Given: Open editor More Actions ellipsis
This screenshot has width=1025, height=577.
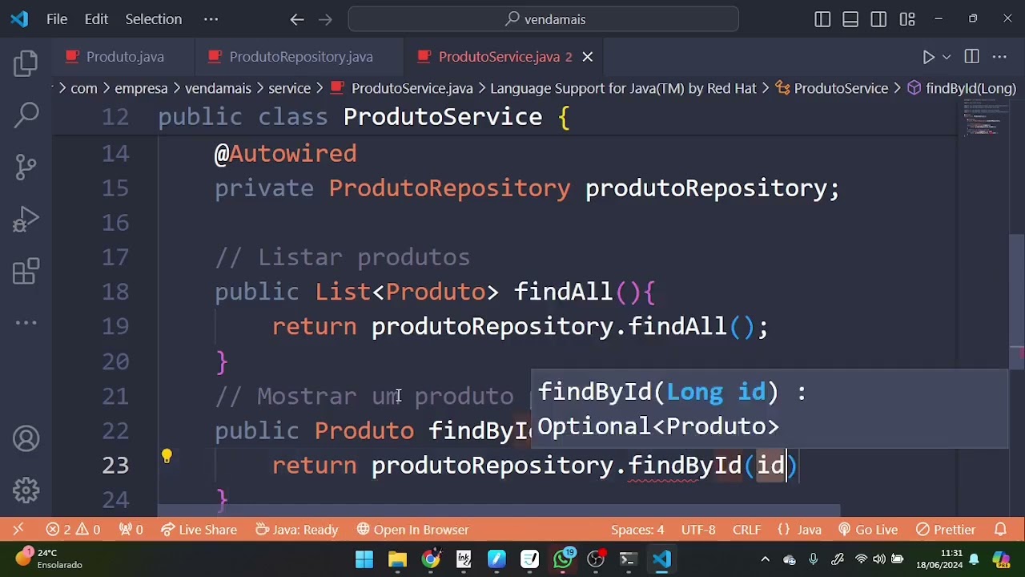Looking at the screenshot, I should tap(999, 57).
